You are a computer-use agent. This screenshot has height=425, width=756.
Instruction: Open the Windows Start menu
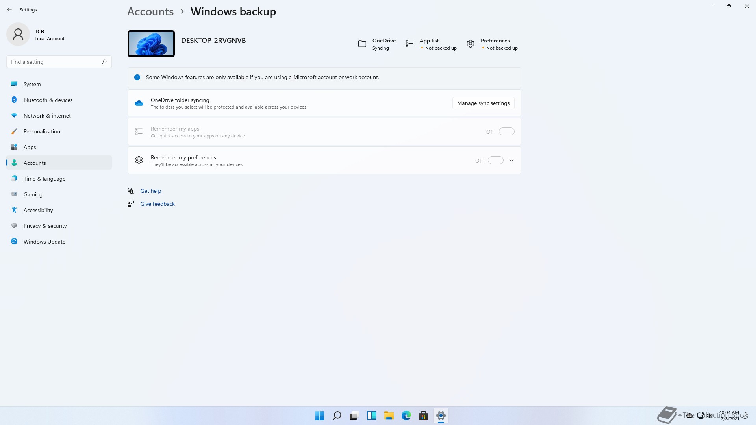point(319,416)
